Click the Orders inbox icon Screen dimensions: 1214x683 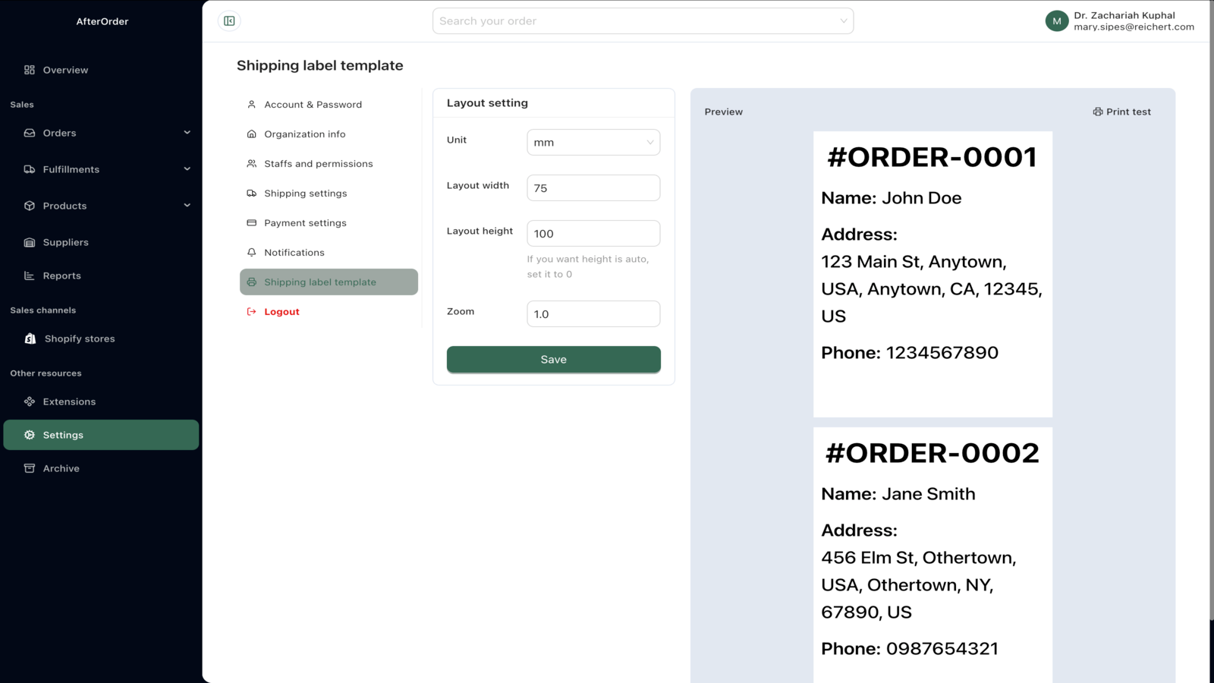(x=30, y=133)
